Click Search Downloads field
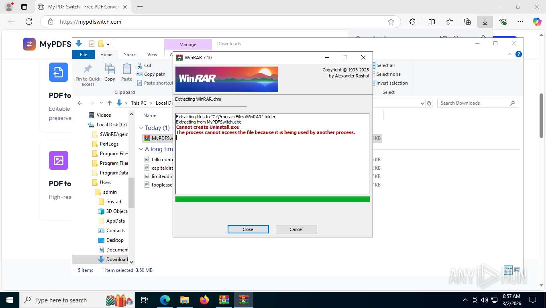 477,103
